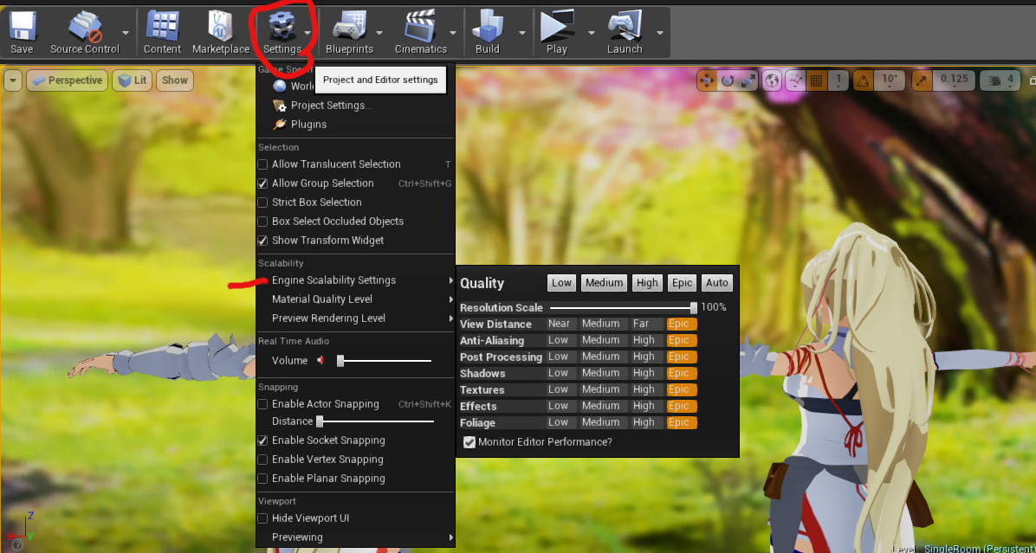Open Blueprints dropdown arrow
The height and width of the screenshot is (553, 1036).
click(x=379, y=32)
